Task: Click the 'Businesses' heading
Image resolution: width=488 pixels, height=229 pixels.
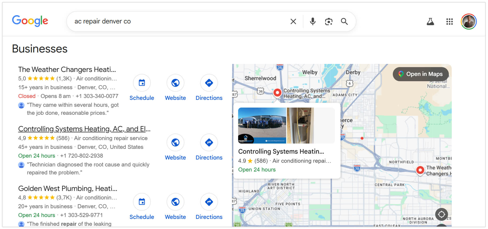Action: pos(40,49)
